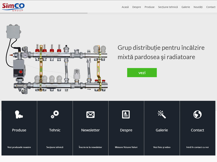Open the Tehnic tile title
Viewport: 217px width, 162px height.
point(55,130)
